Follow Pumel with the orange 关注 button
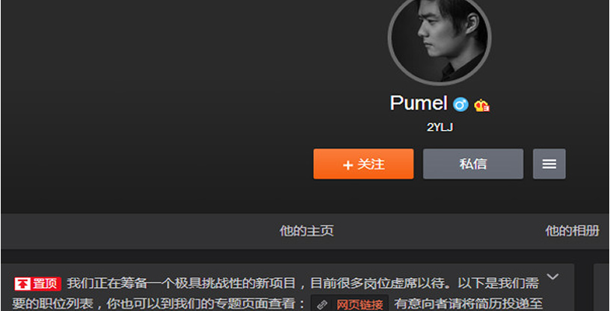 point(363,164)
